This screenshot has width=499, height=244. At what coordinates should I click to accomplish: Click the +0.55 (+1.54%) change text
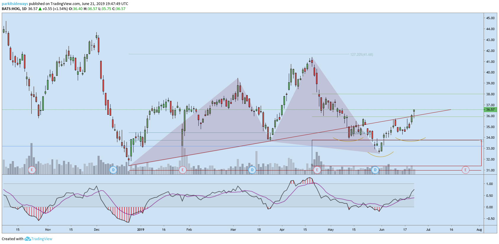tap(55, 9)
